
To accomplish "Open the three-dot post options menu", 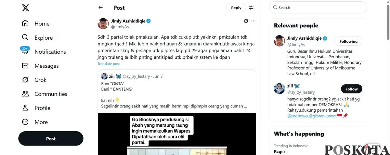I will coord(253,21).
